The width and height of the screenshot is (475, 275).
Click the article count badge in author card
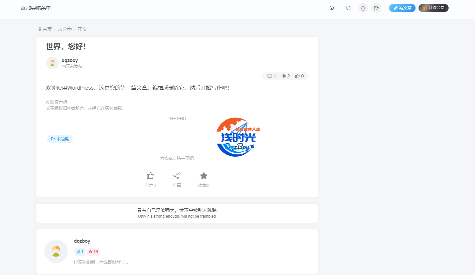click(80, 252)
